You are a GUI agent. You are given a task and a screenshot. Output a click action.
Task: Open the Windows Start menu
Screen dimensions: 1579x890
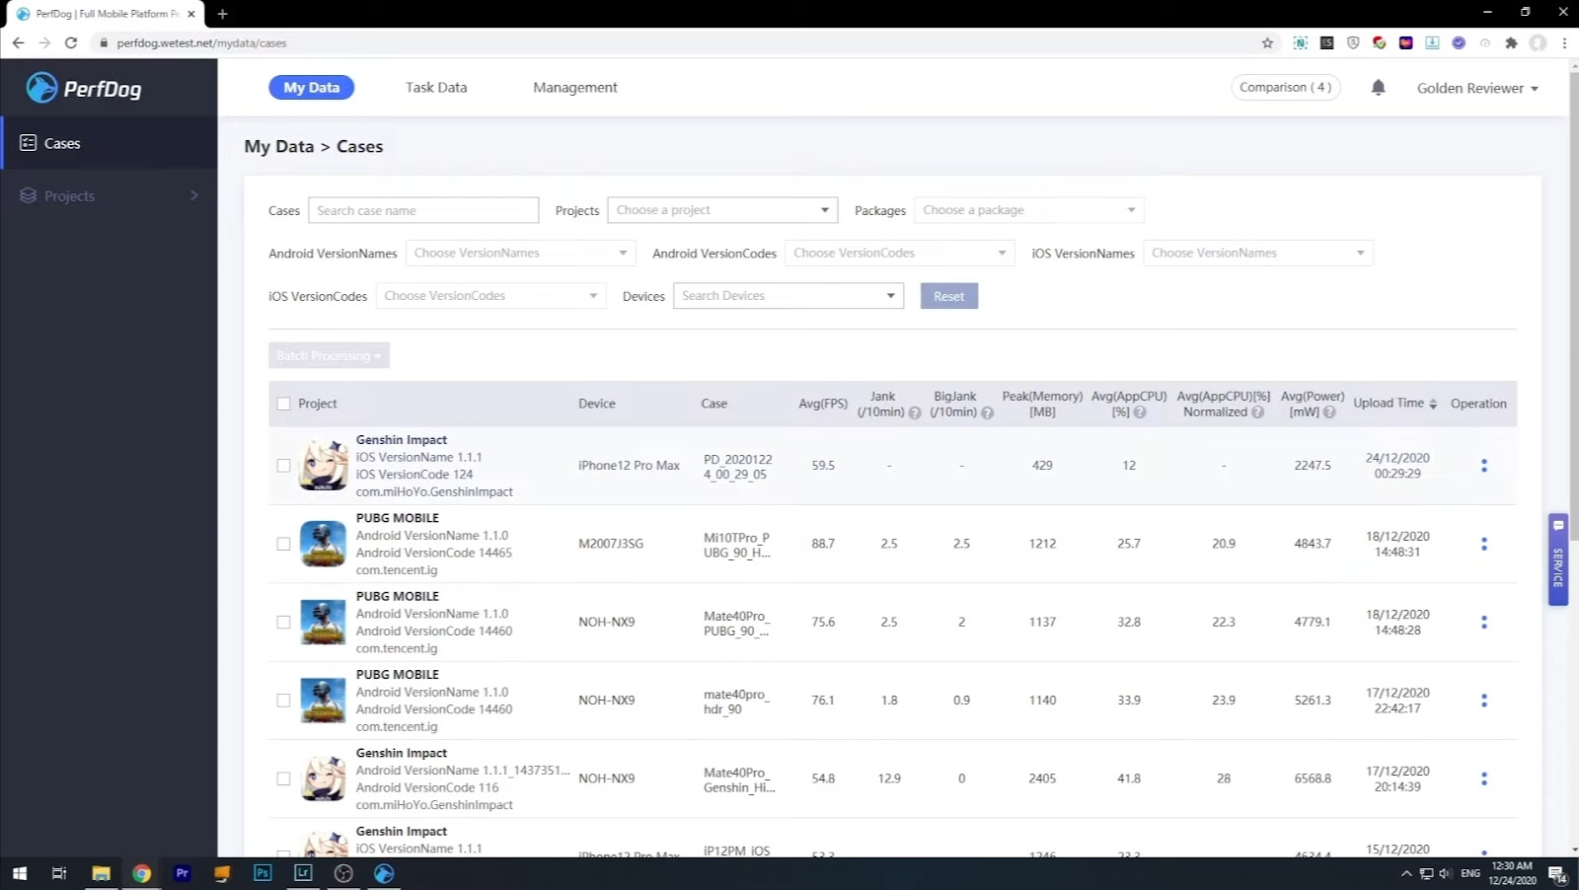pyautogui.click(x=20, y=873)
